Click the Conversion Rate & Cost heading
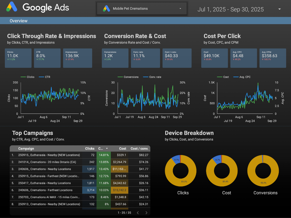The height and width of the screenshot is (218, 291). coord(135,36)
